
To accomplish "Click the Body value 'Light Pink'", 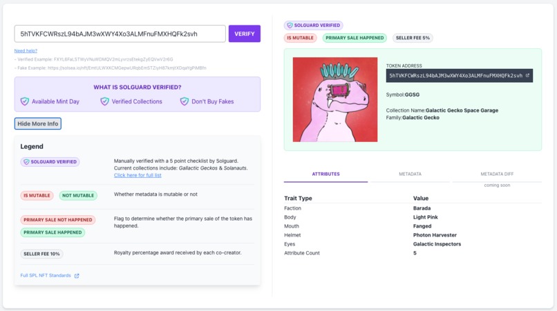I will point(425,217).
